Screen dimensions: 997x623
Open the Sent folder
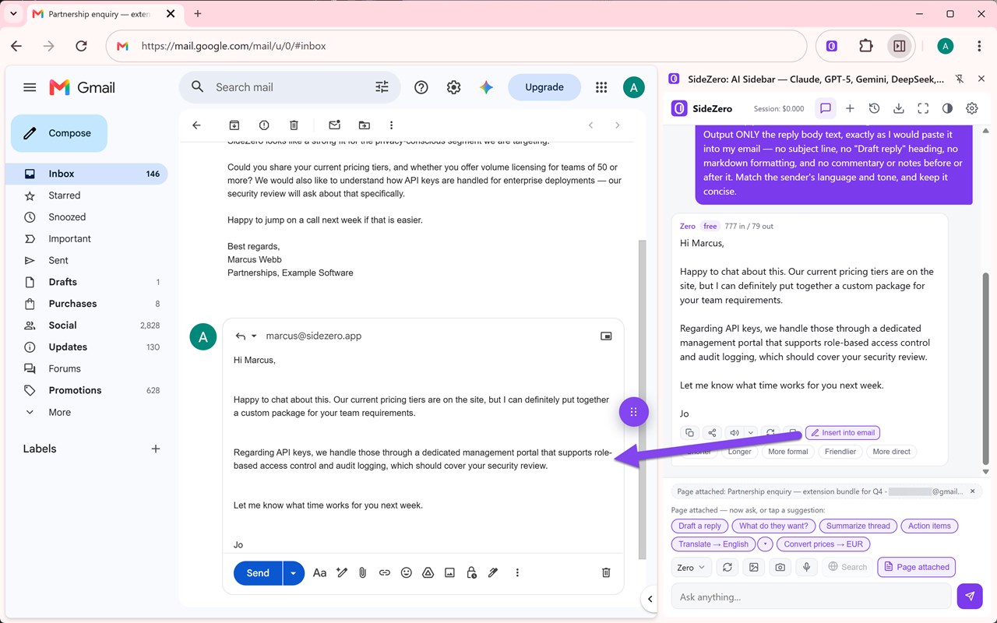pos(58,260)
